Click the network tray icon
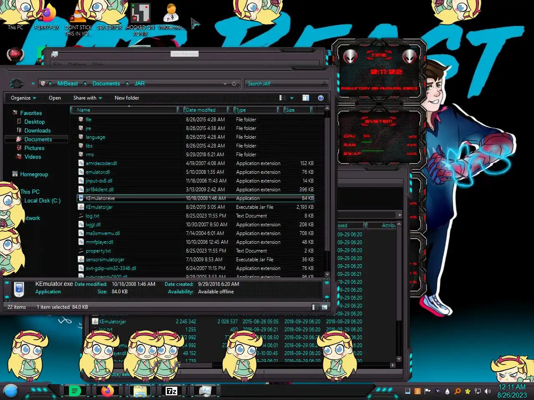534x400 pixels. click(x=478, y=391)
